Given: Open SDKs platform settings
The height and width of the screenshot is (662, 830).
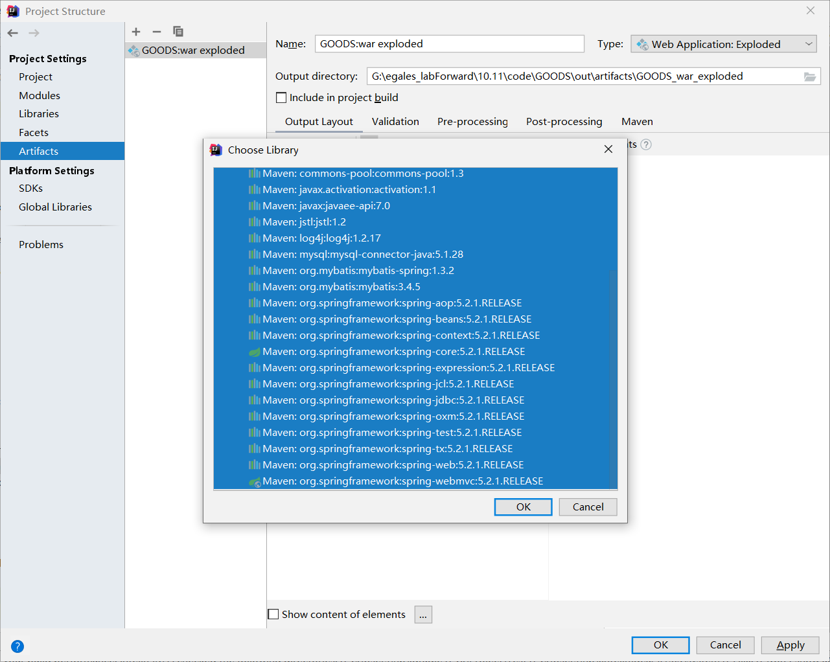Looking at the screenshot, I should (x=30, y=188).
